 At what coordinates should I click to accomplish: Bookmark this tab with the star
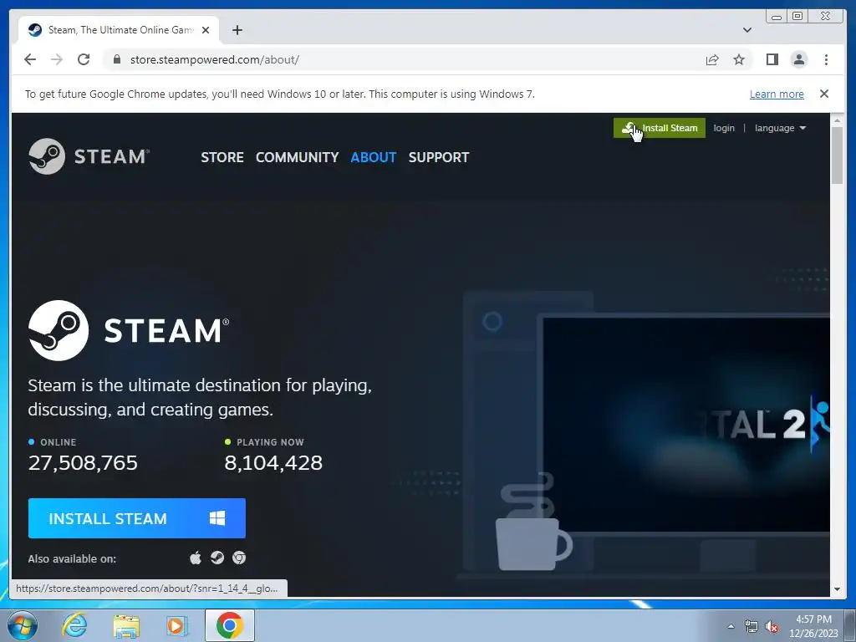pyautogui.click(x=739, y=59)
